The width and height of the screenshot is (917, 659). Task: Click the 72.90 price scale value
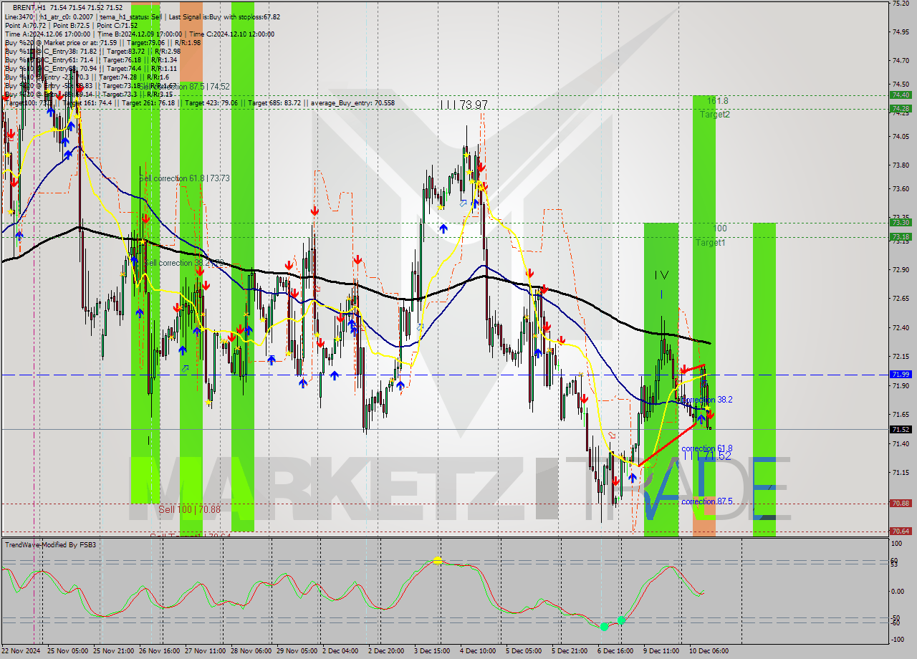pos(901,269)
